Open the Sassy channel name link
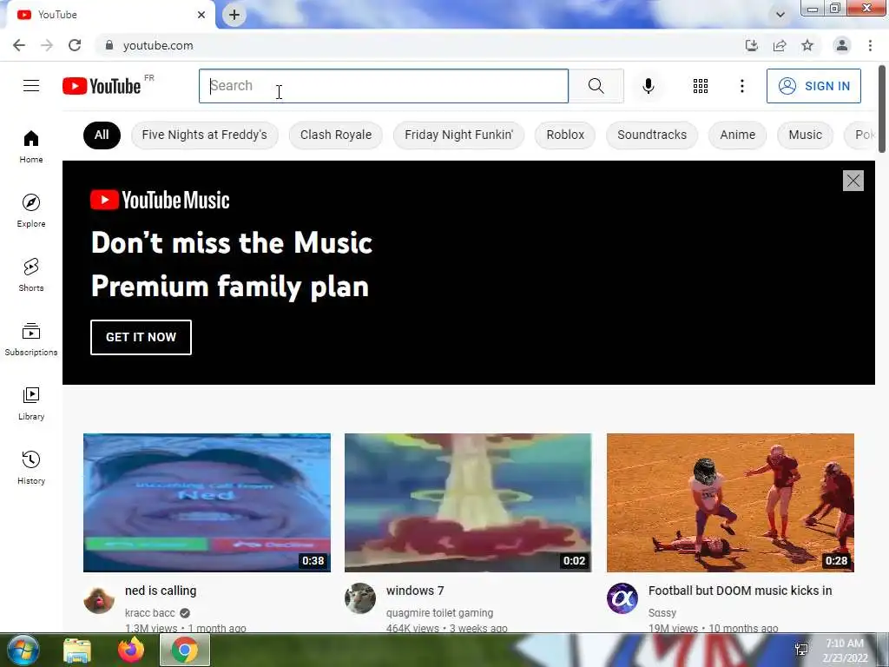Viewport: 889px width, 667px height. click(662, 613)
